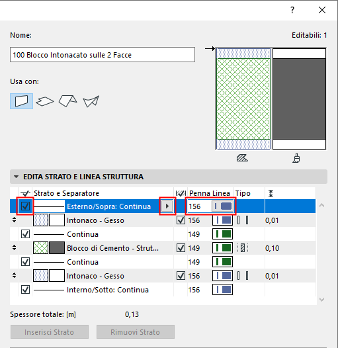The image size is (338, 348).
Task: Toggle the Interno/Sotto: Continua checkbox
Action: [25, 290]
